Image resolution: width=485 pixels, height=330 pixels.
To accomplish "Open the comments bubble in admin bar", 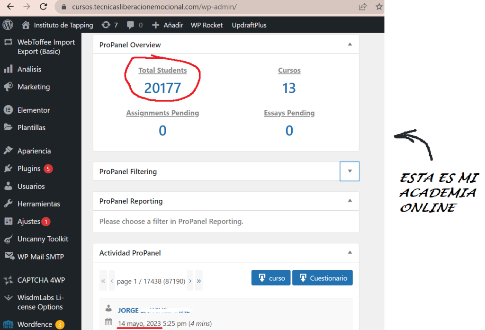I will pos(135,25).
